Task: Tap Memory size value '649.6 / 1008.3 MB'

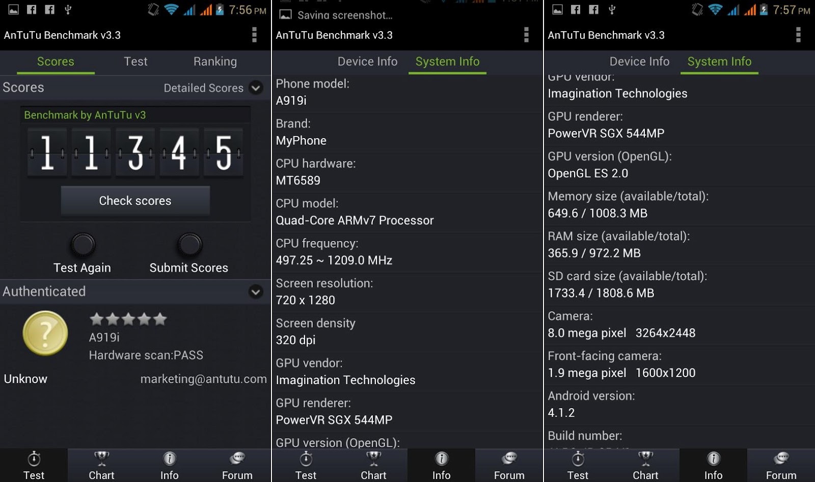Action: point(597,213)
